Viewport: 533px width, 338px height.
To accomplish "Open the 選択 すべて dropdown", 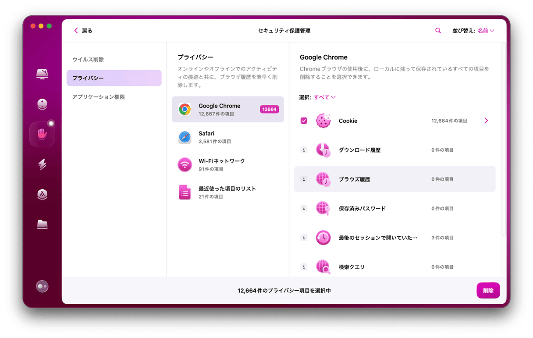I will pos(324,97).
